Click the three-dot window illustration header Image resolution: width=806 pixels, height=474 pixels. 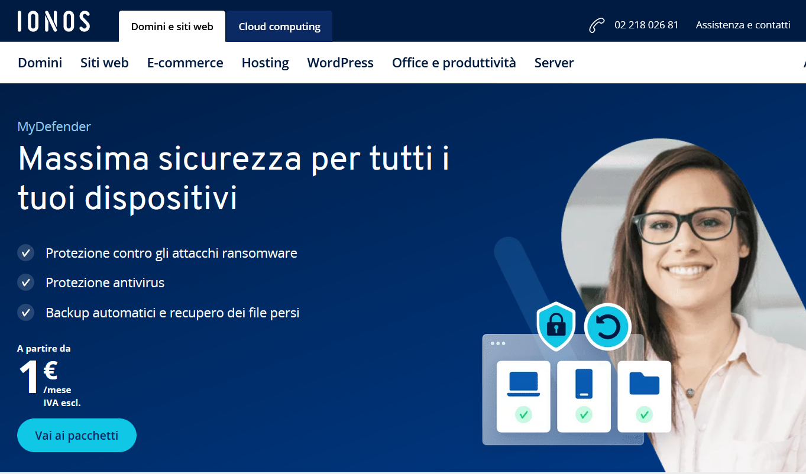(x=498, y=343)
